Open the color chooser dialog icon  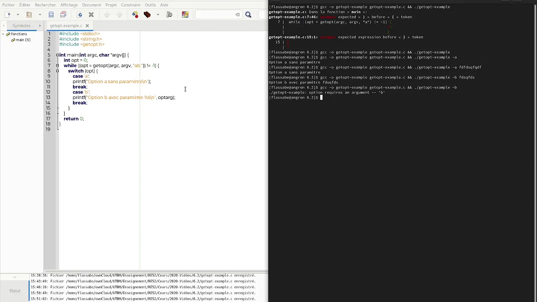pyautogui.click(x=185, y=15)
